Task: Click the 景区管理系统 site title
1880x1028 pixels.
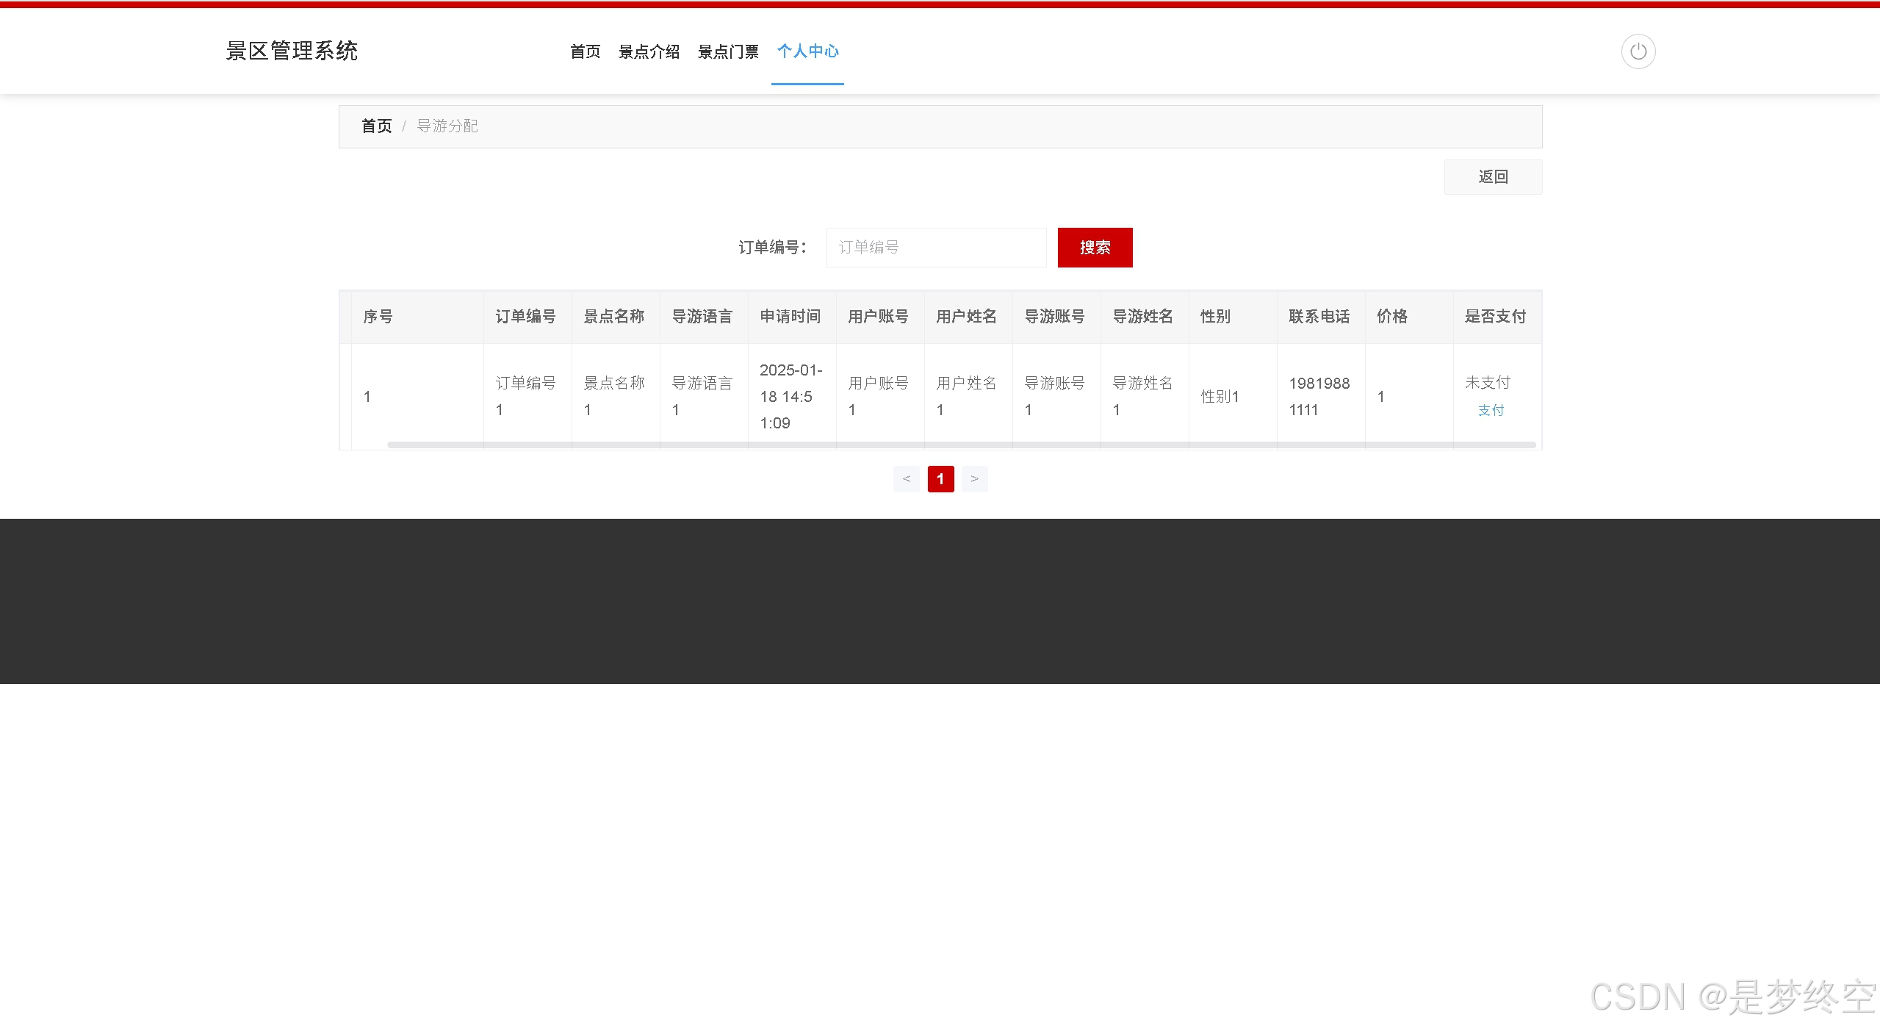Action: [292, 51]
